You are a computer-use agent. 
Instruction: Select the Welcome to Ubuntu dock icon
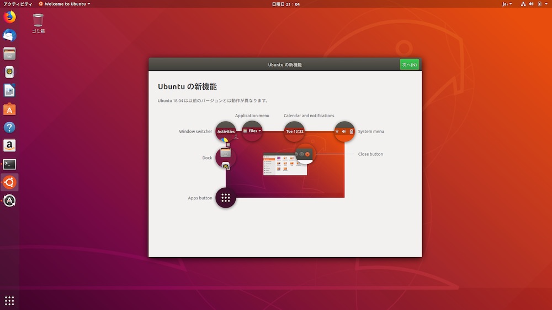(9, 182)
